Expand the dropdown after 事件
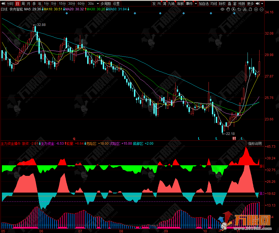 coord(196,4)
